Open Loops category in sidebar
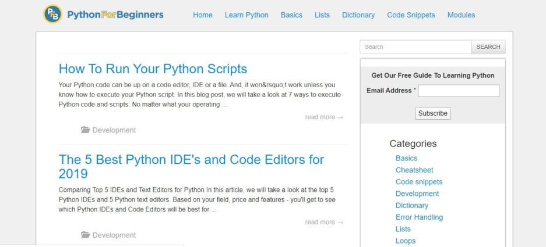Viewport: 546px width, 247px height. [406, 241]
